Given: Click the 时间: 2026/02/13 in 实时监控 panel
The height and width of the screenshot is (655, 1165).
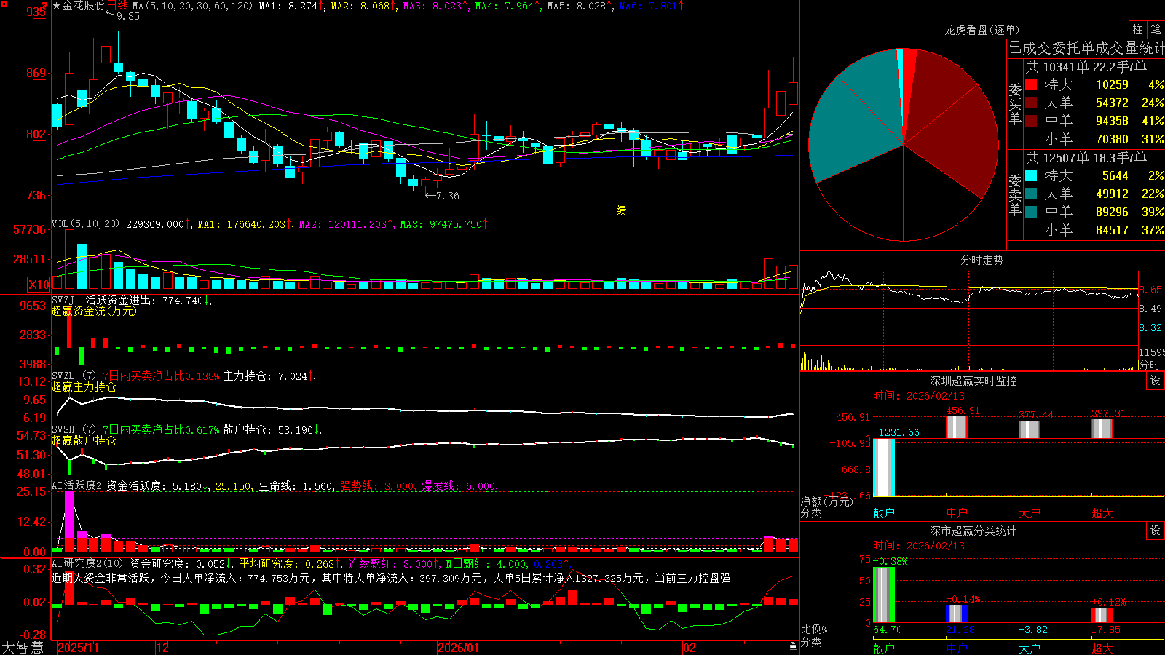Looking at the screenshot, I should [919, 396].
